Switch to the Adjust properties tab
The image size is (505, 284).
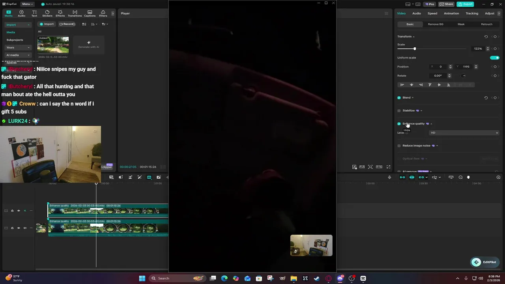coord(490,13)
